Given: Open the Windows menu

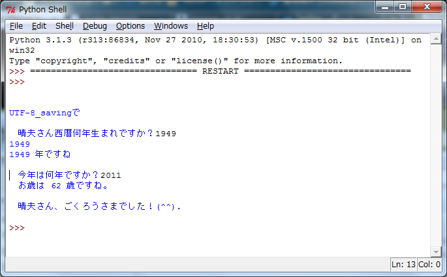Looking at the screenshot, I should click(171, 26).
